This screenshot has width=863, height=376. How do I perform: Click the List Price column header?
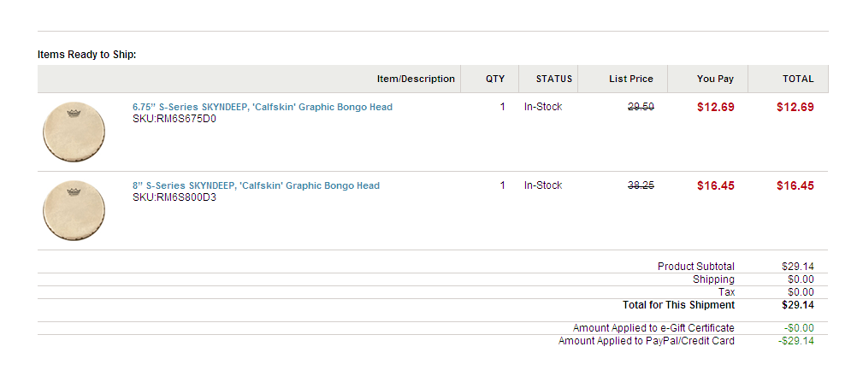pos(630,79)
